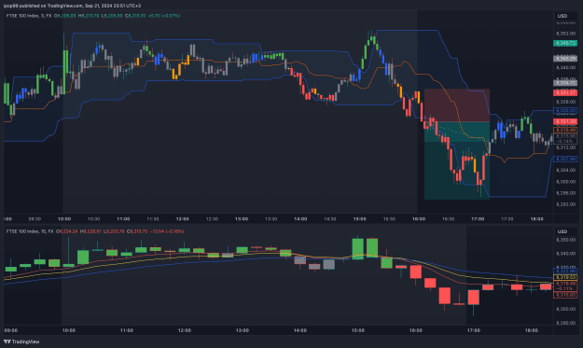The width and height of the screenshot is (583, 348).
Task: Click the blue 8,322.98 moving average label
Action: pos(565,271)
